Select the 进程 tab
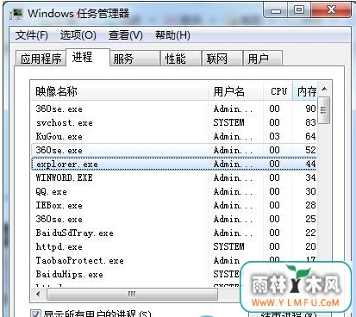 (x=88, y=58)
